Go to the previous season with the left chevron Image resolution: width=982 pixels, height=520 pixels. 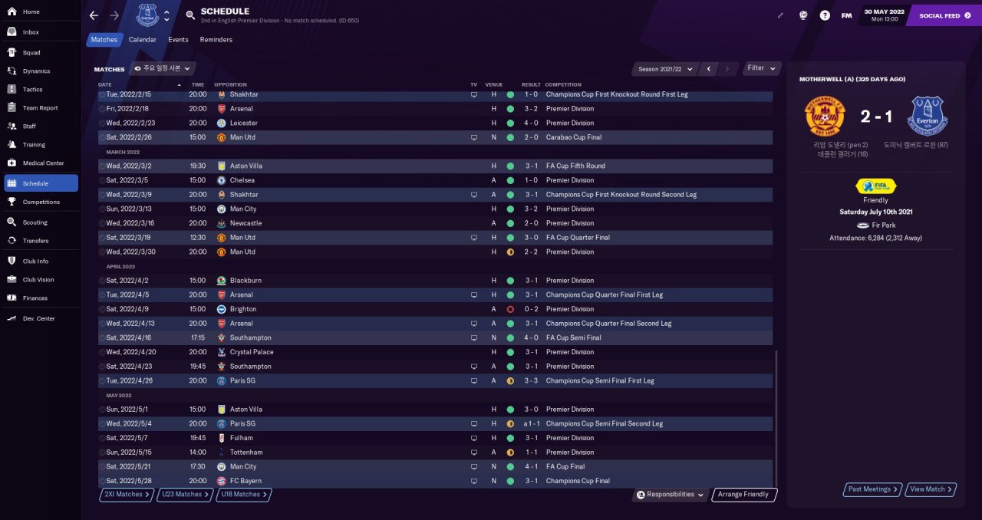pos(709,68)
